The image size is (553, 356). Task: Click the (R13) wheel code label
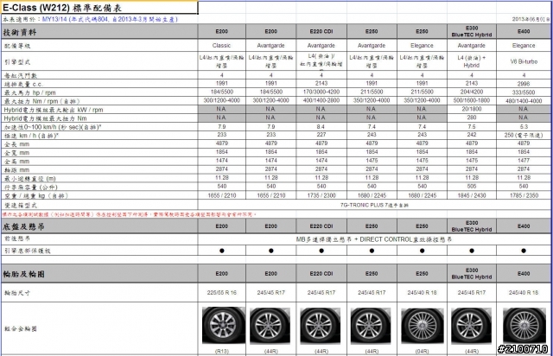click(221, 352)
